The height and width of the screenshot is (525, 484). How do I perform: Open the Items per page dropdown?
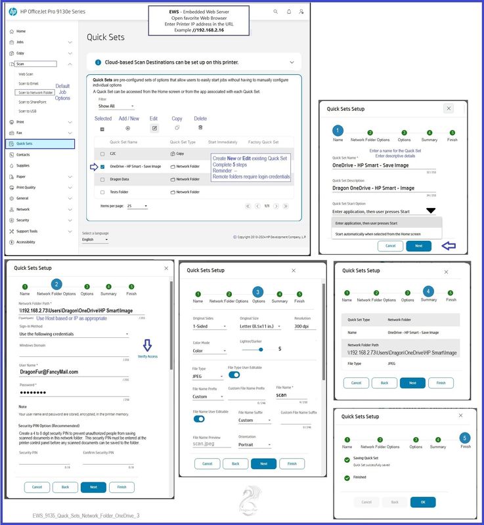pyautogui.click(x=137, y=206)
